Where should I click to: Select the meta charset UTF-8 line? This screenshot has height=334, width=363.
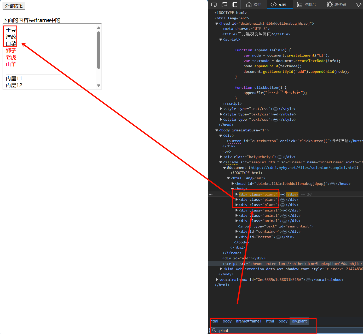click(x=246, y=29)
